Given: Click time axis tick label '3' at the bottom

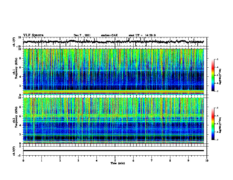Looking at the screenshot, I should pos(78,161).
